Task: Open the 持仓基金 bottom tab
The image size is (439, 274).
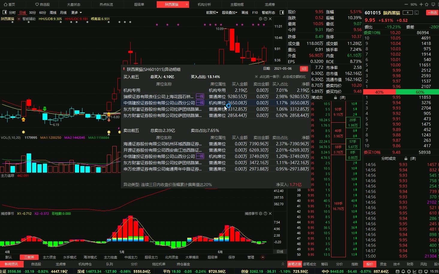Action: 183,264
